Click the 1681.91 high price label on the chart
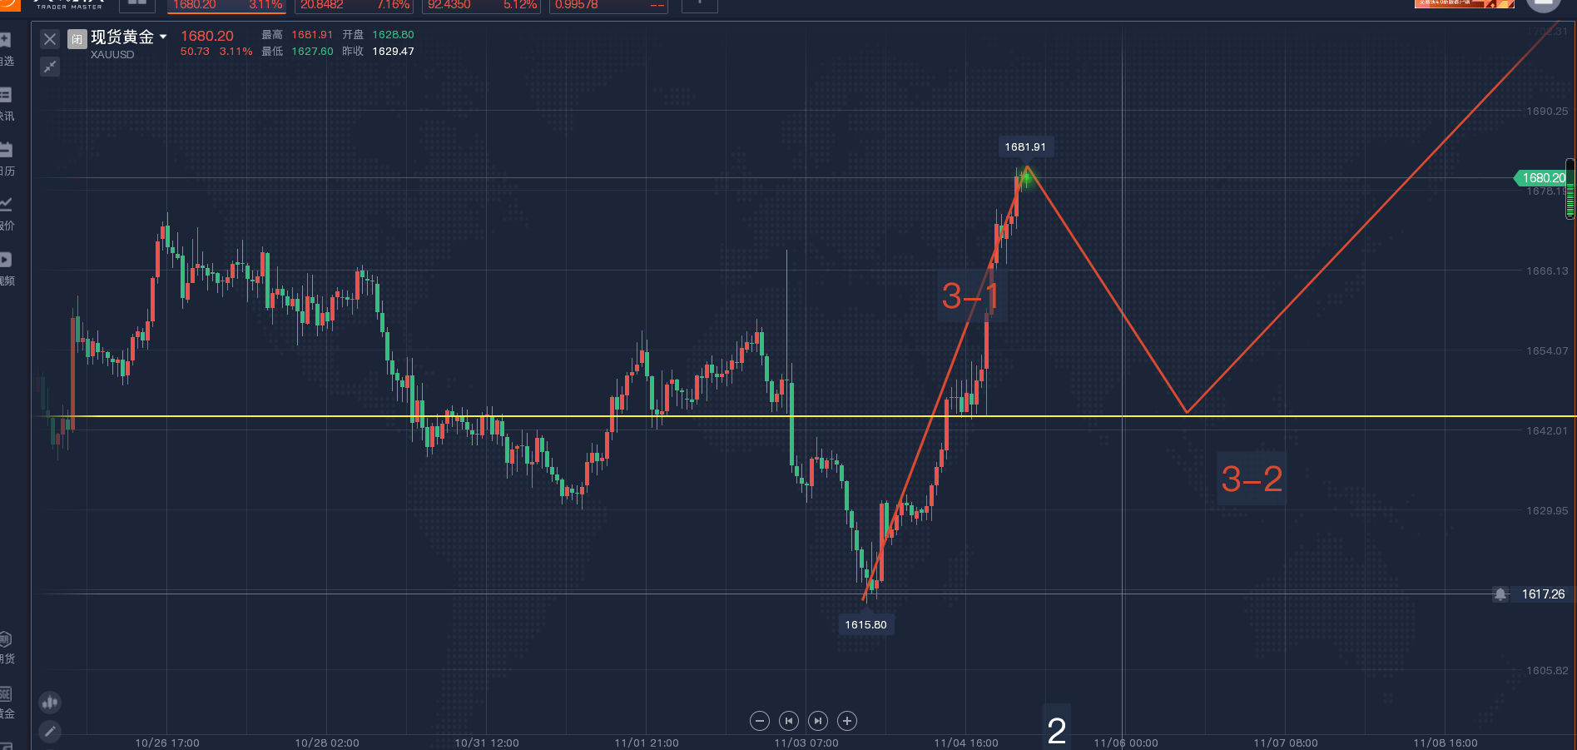The image size is (1577, 750). point(1025,147)
